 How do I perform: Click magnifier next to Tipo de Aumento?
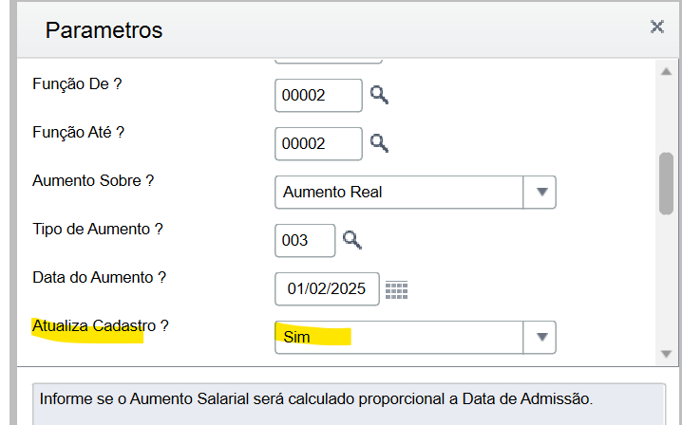click(x=352, y=240)
